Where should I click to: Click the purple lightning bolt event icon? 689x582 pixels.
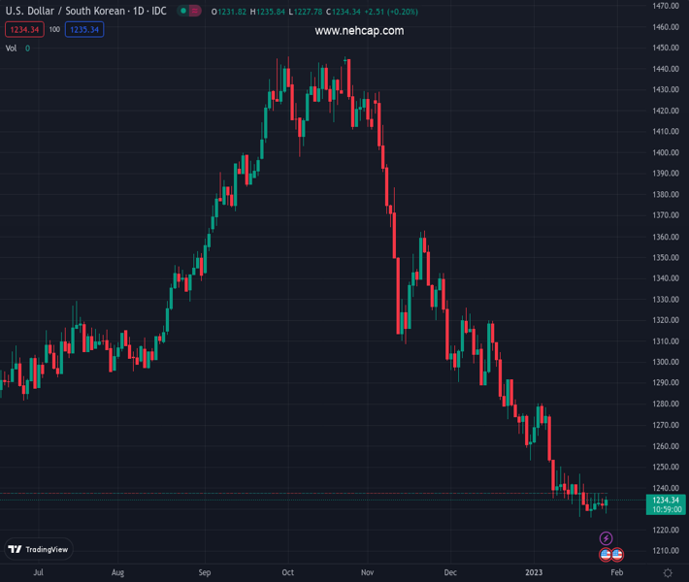point(607,538)
